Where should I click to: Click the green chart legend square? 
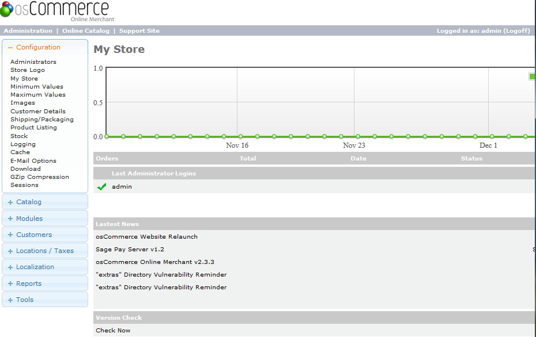point(532,76)
